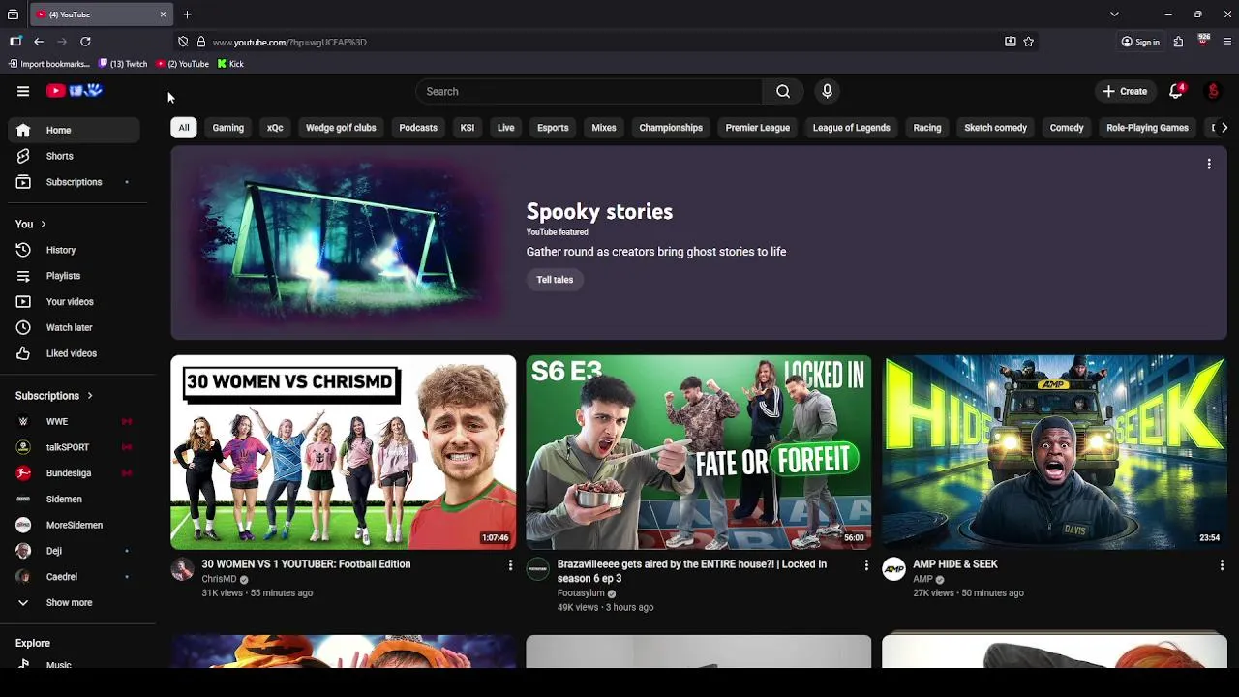Click Footasylum channel avatar

[x=537, y=569]
